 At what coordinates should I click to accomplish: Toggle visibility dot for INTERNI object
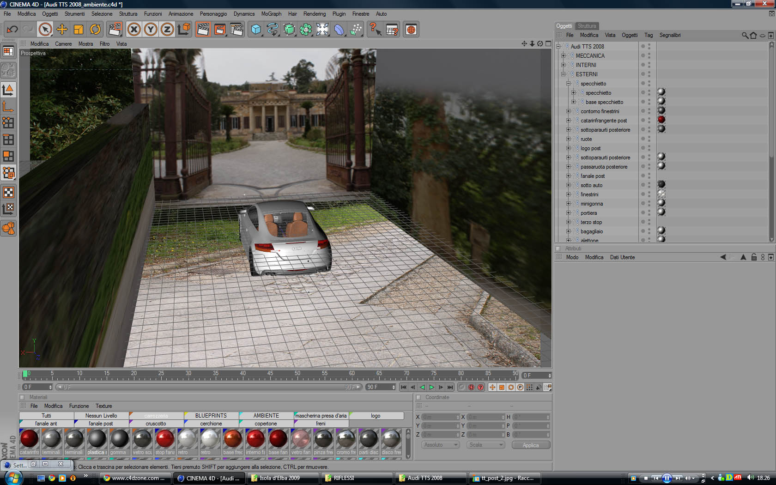[643, 65]
